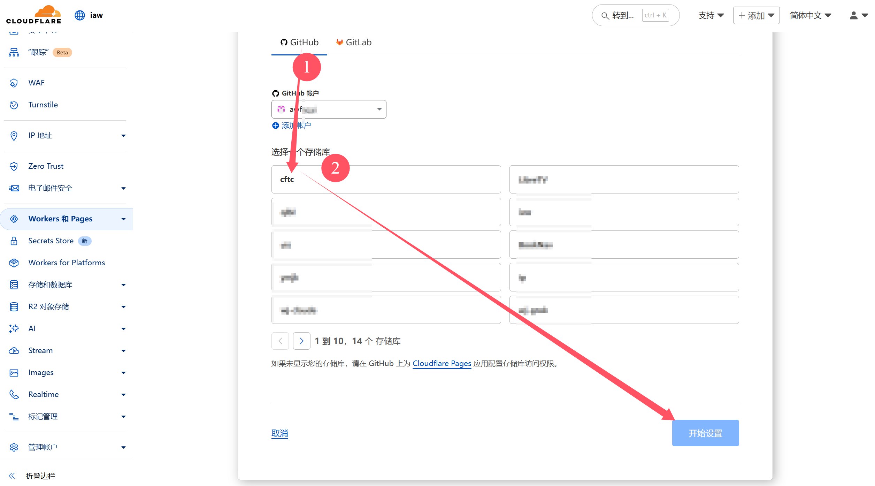875x486 pixels.
Task: Go to next page of repositories
Action: [x=302, y=341]
